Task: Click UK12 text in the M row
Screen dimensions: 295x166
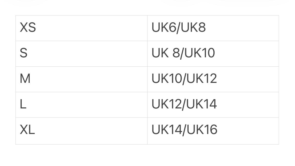Action: (202, 78)
